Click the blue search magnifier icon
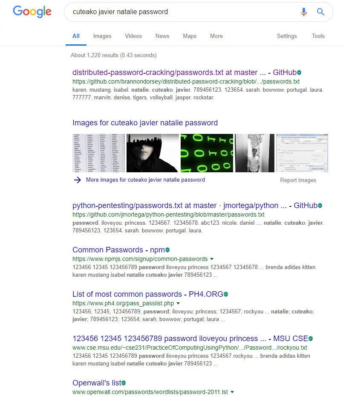Image resolution: width=343 pixels, height=397 pixels. (x=320, y=12)
